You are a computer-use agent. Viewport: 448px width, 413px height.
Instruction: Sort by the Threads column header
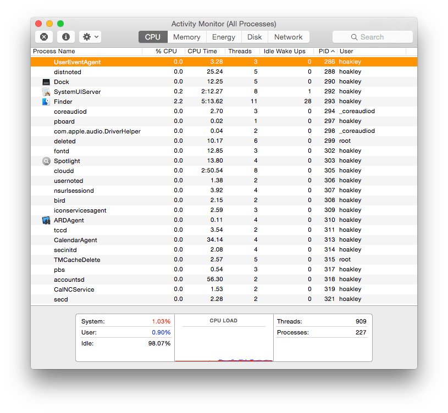click(x=240, y=51)
